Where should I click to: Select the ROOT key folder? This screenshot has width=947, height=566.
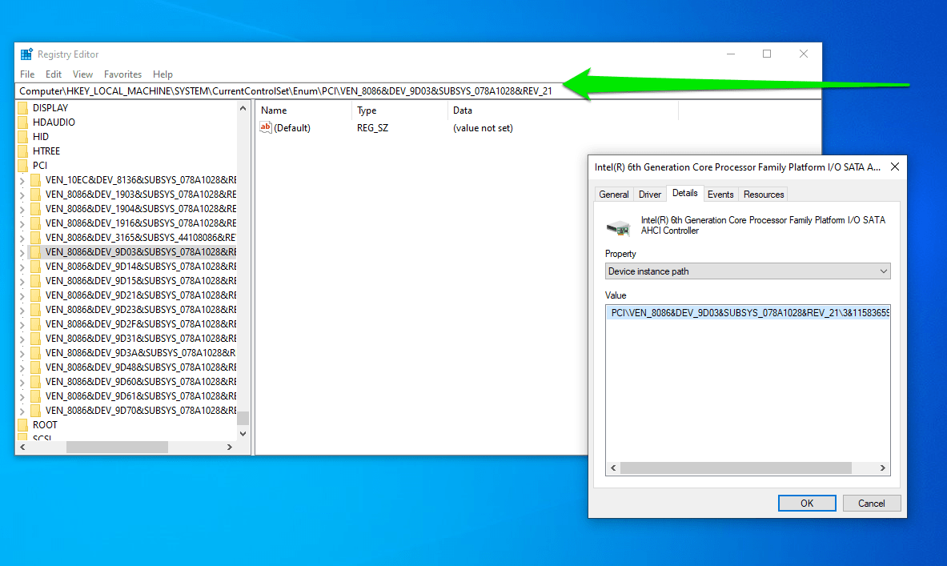click(45, 425)
